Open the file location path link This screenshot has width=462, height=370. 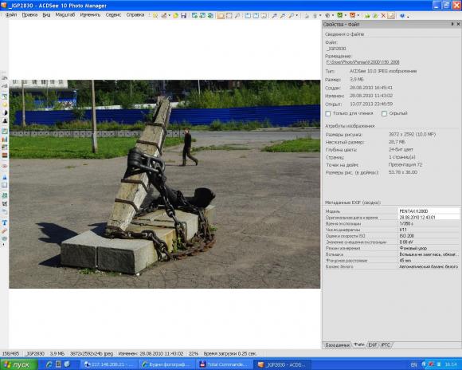pyautogui.click(x=362, y=62)
